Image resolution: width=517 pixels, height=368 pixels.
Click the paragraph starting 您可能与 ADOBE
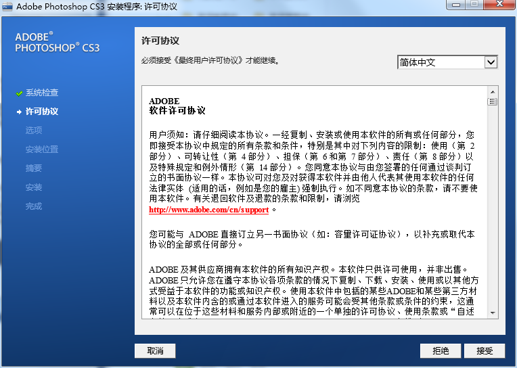(312, 239)
